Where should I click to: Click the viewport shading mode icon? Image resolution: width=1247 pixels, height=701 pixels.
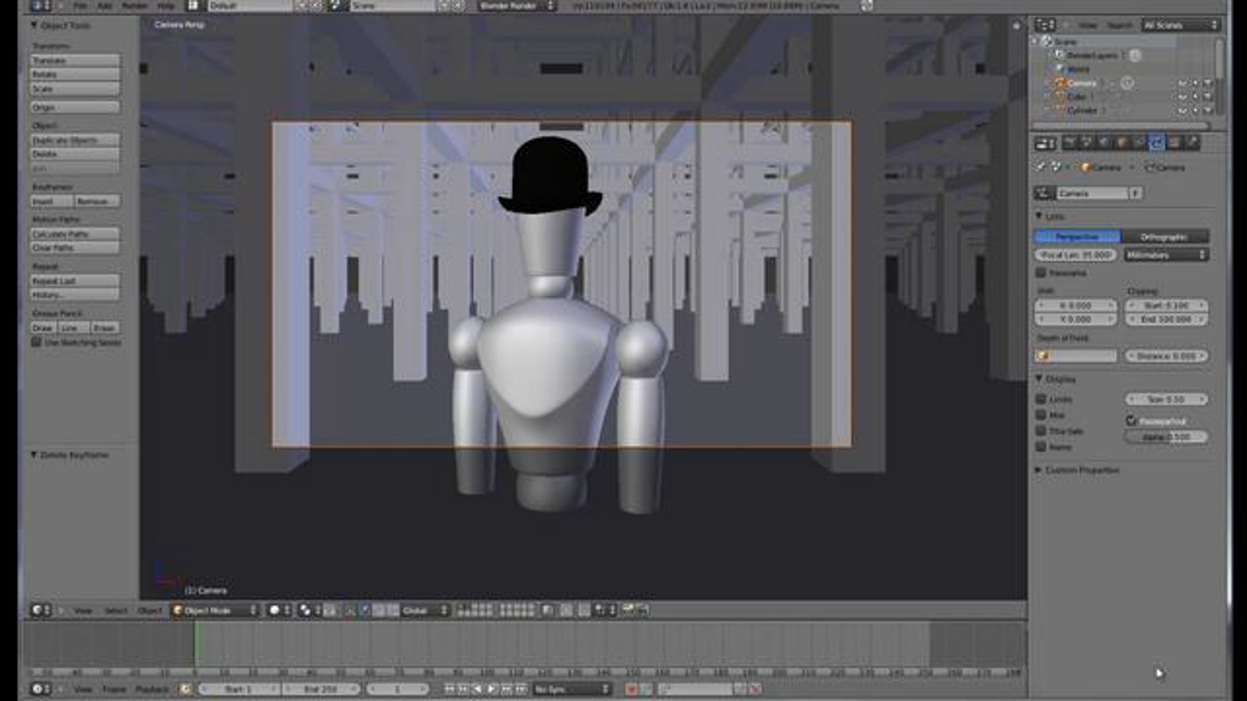pos(275,611)
